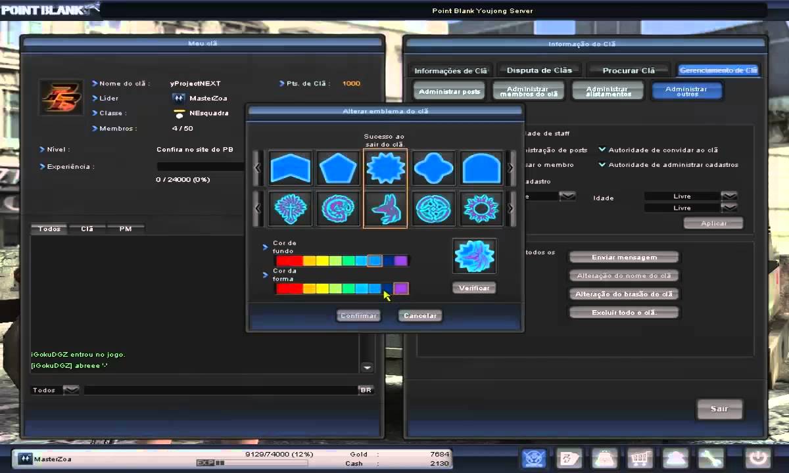The image size is (789, 473).
Task: Click the chat scroll down arrow
Action: pyautogui.click(x=367, y=367)
